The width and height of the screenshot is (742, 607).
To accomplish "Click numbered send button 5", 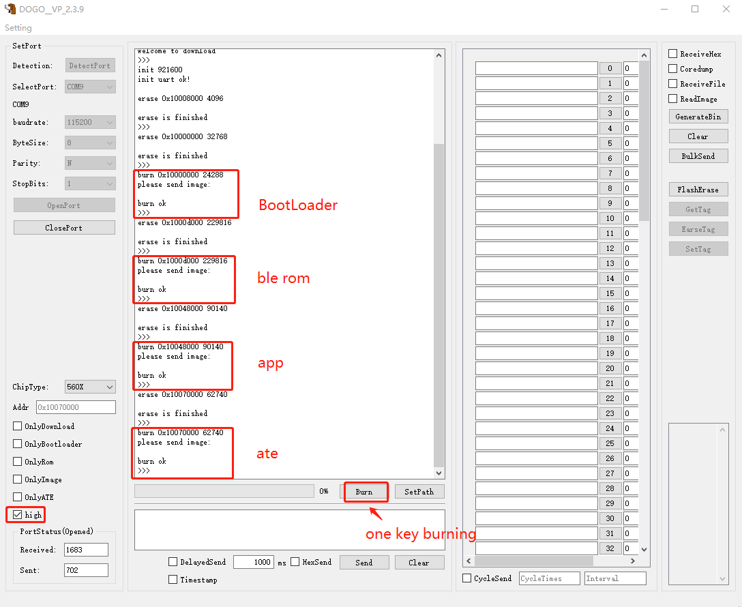I will (610, 143).
